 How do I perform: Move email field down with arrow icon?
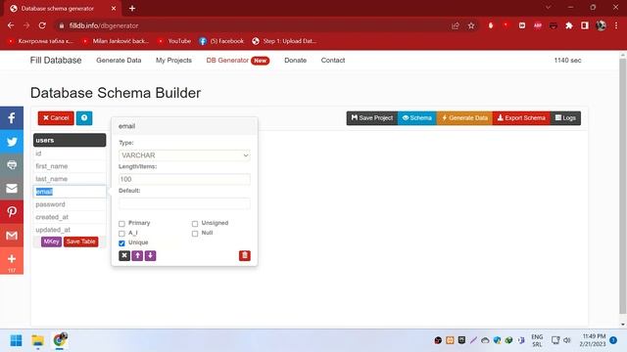point(150,255)
